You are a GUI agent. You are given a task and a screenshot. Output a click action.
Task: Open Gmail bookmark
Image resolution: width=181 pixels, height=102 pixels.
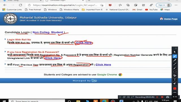tap(137, 10)
